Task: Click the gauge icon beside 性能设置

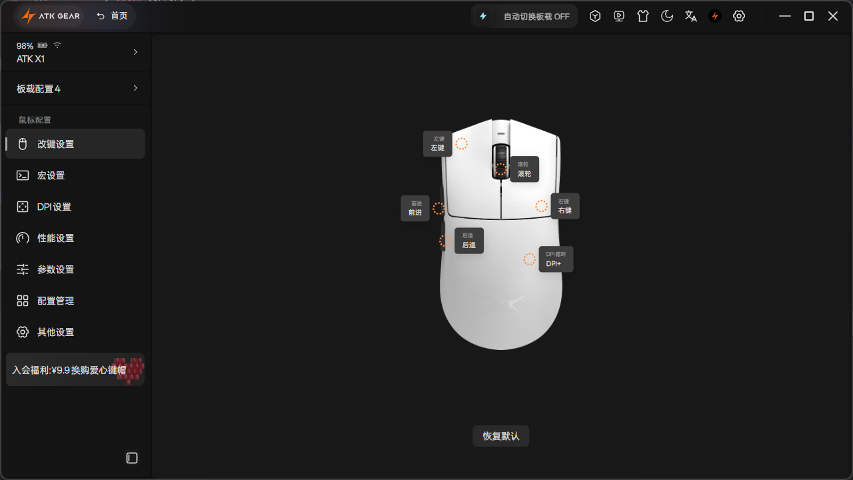Action: [x=23, y=238]
